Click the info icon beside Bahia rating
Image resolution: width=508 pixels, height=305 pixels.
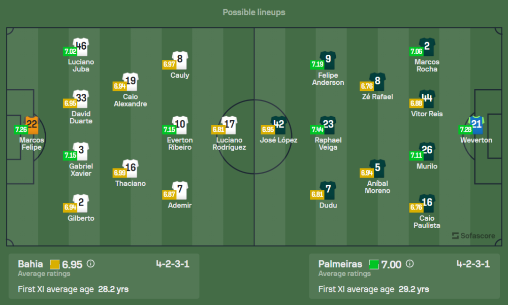pyautogui.click(x=90, y=264)
